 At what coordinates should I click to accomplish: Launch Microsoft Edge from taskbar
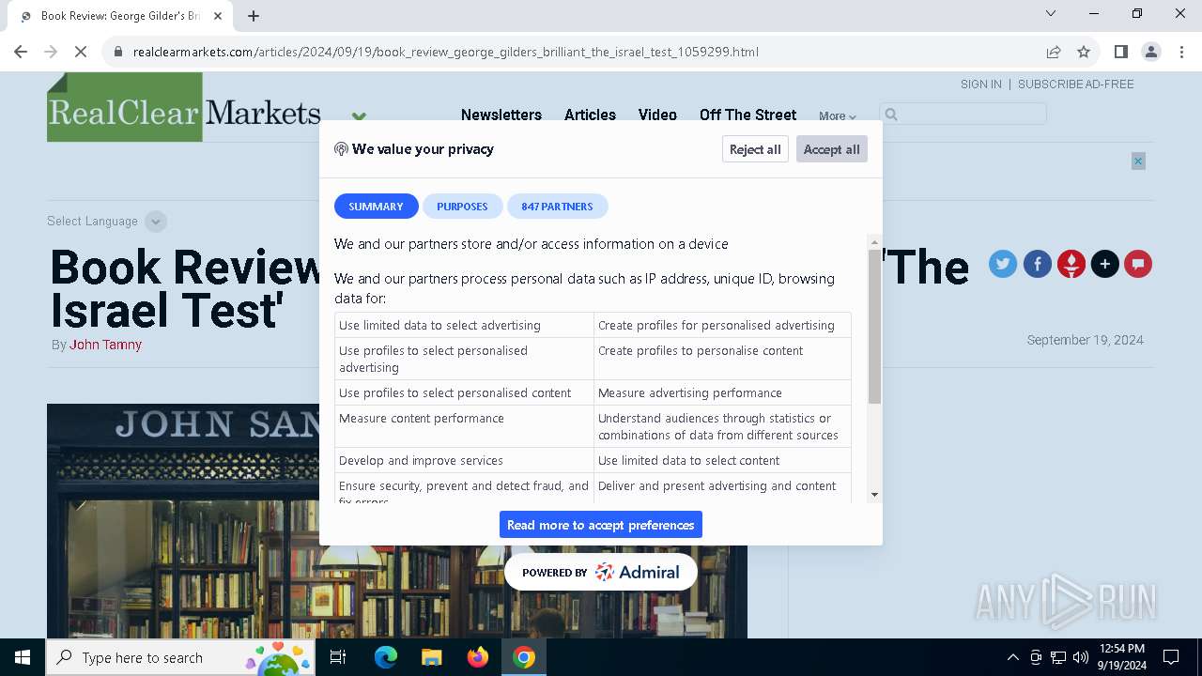tap(385, 657)
